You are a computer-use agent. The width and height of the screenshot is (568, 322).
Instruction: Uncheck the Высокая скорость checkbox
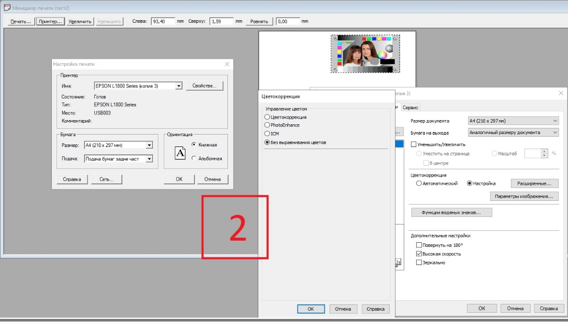419,254
